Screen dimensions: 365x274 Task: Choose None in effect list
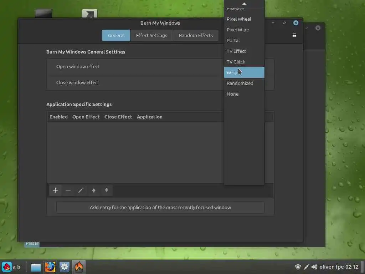click(x=244, y=94)
